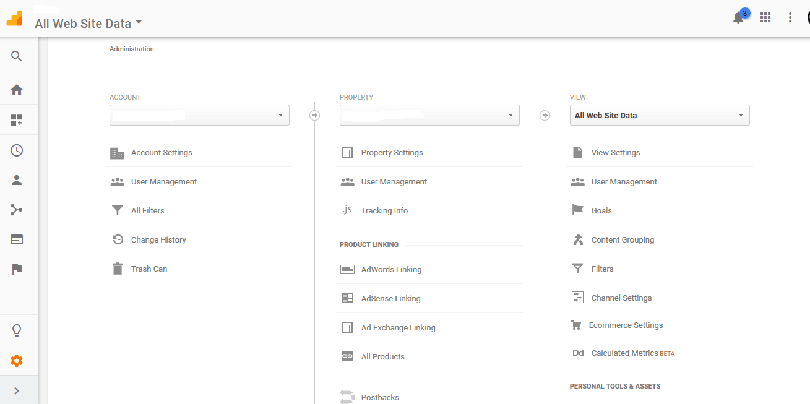This screenshot has height=404, width=810.
Task: Open the View dropdown showing All Web Site Data
Action: coord(660,115)
